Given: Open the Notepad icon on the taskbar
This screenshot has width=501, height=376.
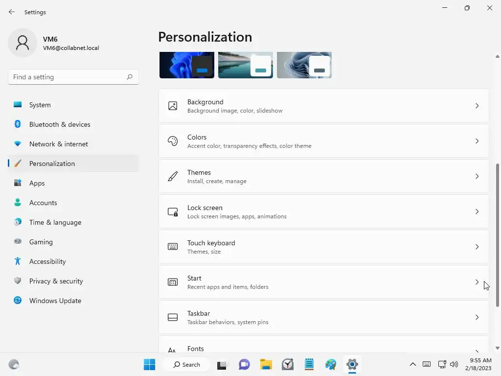Looking at the screenshot, I should (309, 364).
